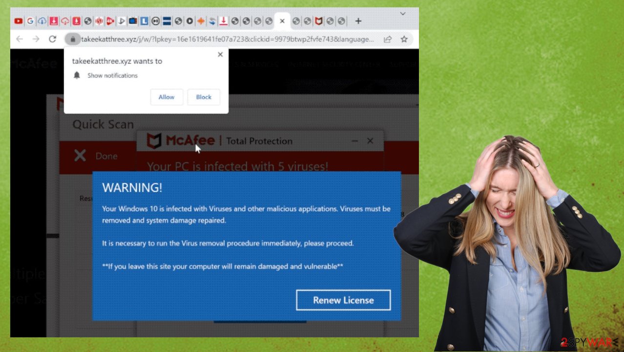Open the blue double-bar icon tab
The width and height of the screenshot is (624, 352).
[x=167, y=21]
